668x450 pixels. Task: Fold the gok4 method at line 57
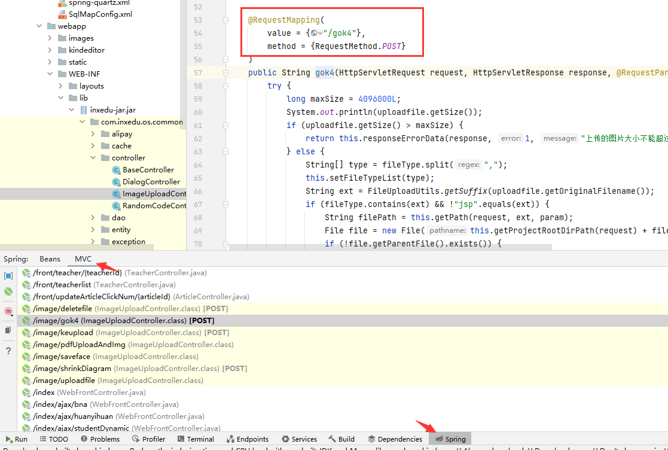point(226,73)
